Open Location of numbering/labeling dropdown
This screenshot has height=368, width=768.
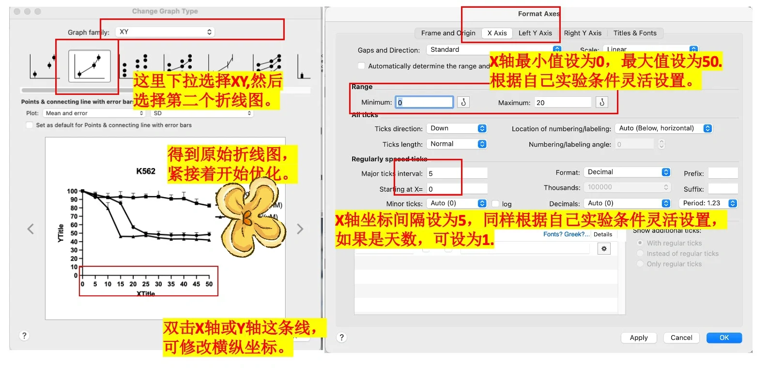pyautogui.click(x=663, y=128)
